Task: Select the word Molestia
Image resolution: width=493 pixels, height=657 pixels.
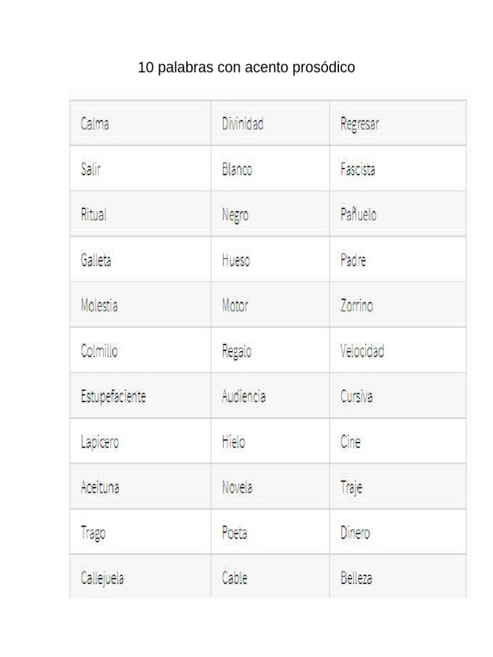Action: point(99,305)
